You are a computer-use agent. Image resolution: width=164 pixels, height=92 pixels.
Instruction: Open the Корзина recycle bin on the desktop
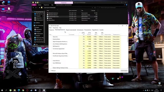[159, 84]
